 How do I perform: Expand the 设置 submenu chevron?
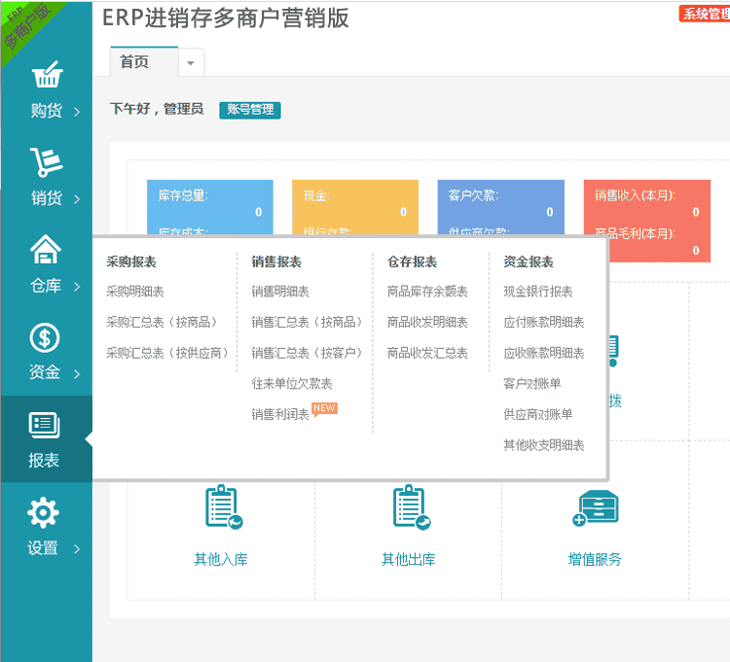click(76, 549)
